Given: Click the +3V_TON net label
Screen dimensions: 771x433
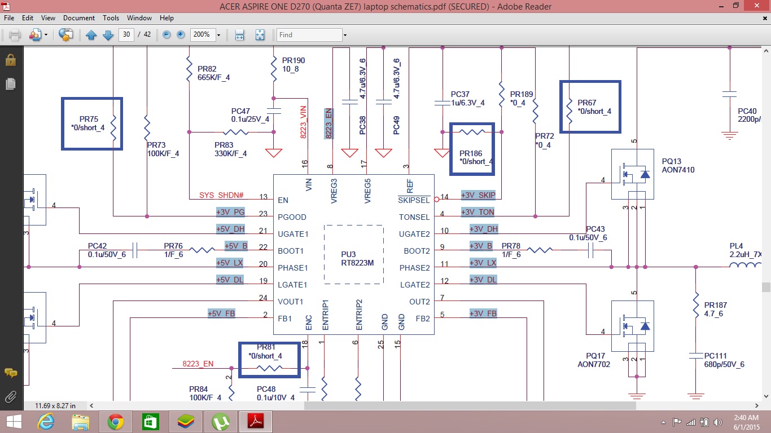Looking at the screenshot, I should pyautogui.click(x=478, y=212).
